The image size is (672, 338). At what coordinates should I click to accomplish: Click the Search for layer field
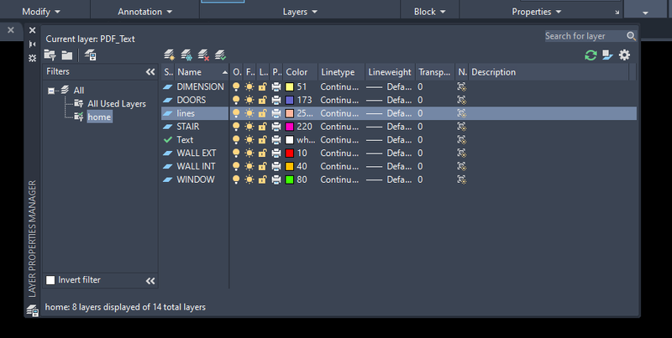pyautogui.click(x=584, y=36)
